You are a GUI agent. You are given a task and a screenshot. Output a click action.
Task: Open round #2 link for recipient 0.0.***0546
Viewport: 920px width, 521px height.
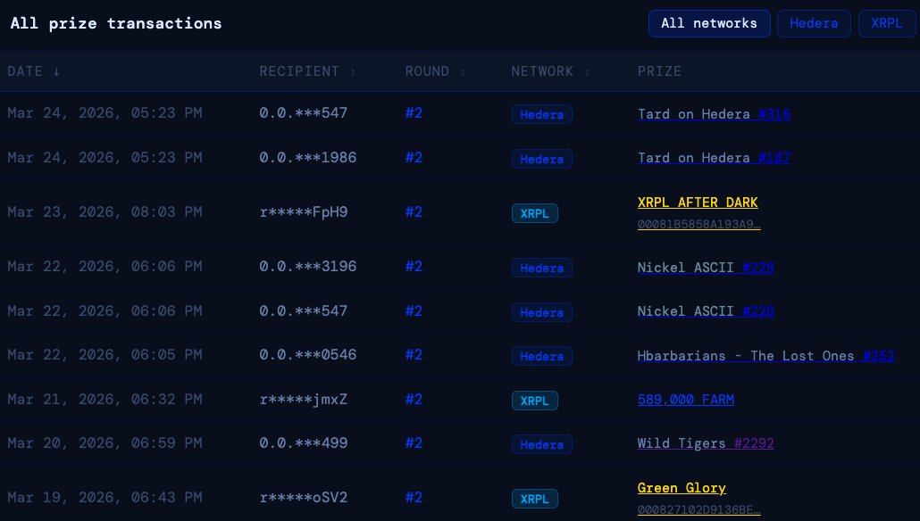(x=414, y=355)
